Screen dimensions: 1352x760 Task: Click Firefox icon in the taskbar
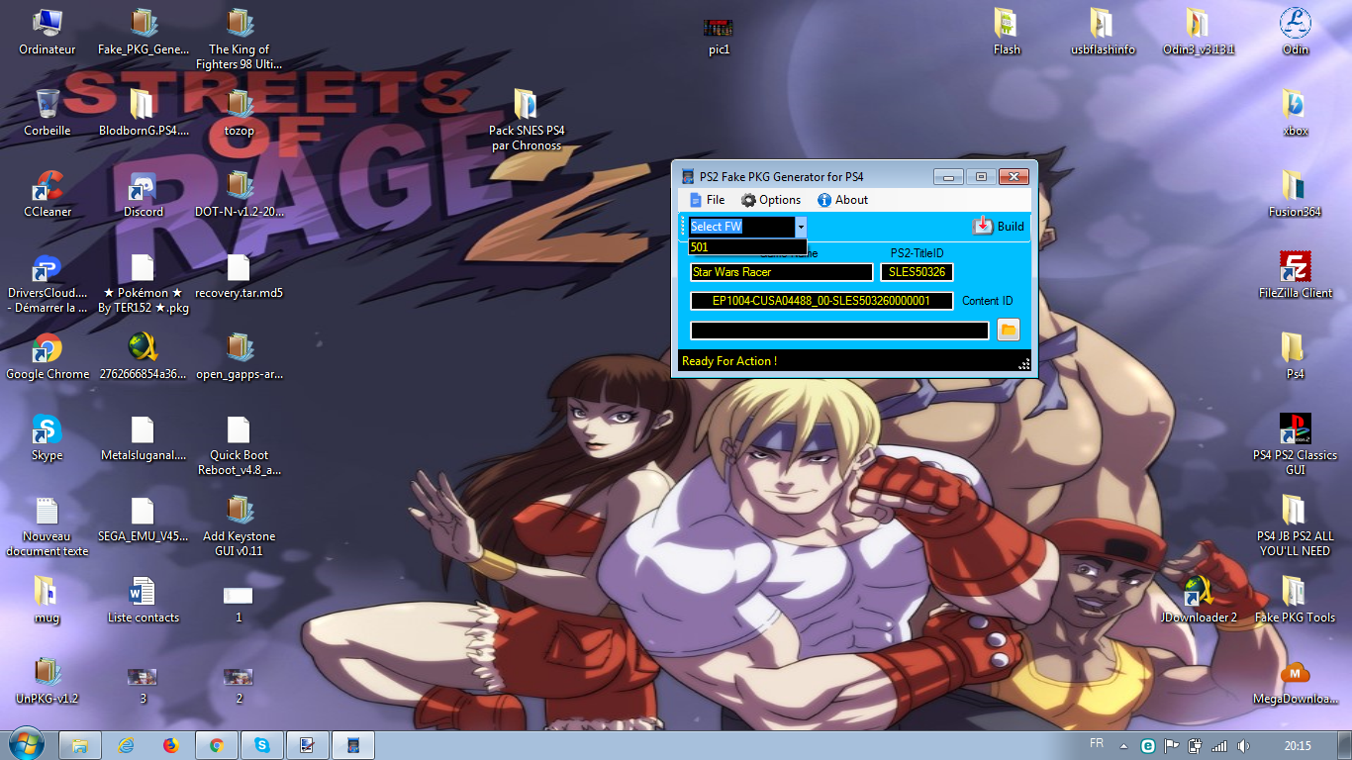pos(171,745)
